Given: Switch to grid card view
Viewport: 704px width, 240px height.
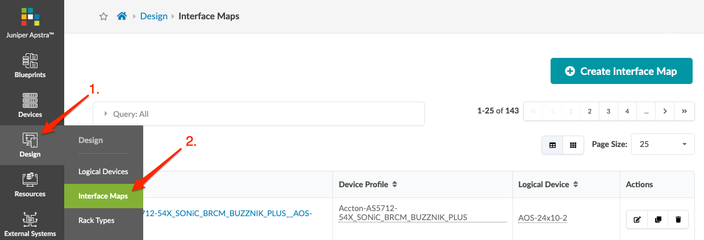Looking at the screenshot, I should 573,145.
